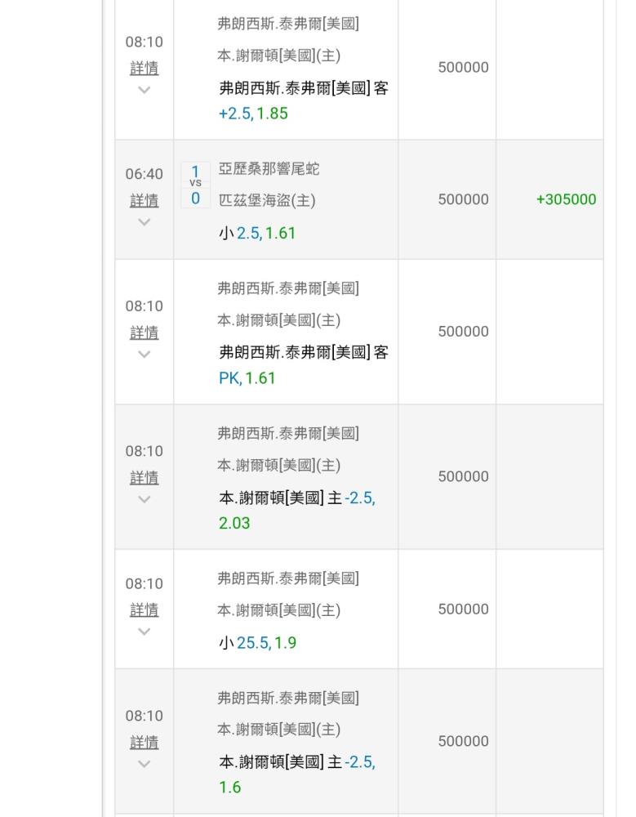Image resolution: width=636 pixels, height=817 pixels.
Task: Open 詳情 for the +2.5, 1.85 bet
Action: [x=145, y=69]
